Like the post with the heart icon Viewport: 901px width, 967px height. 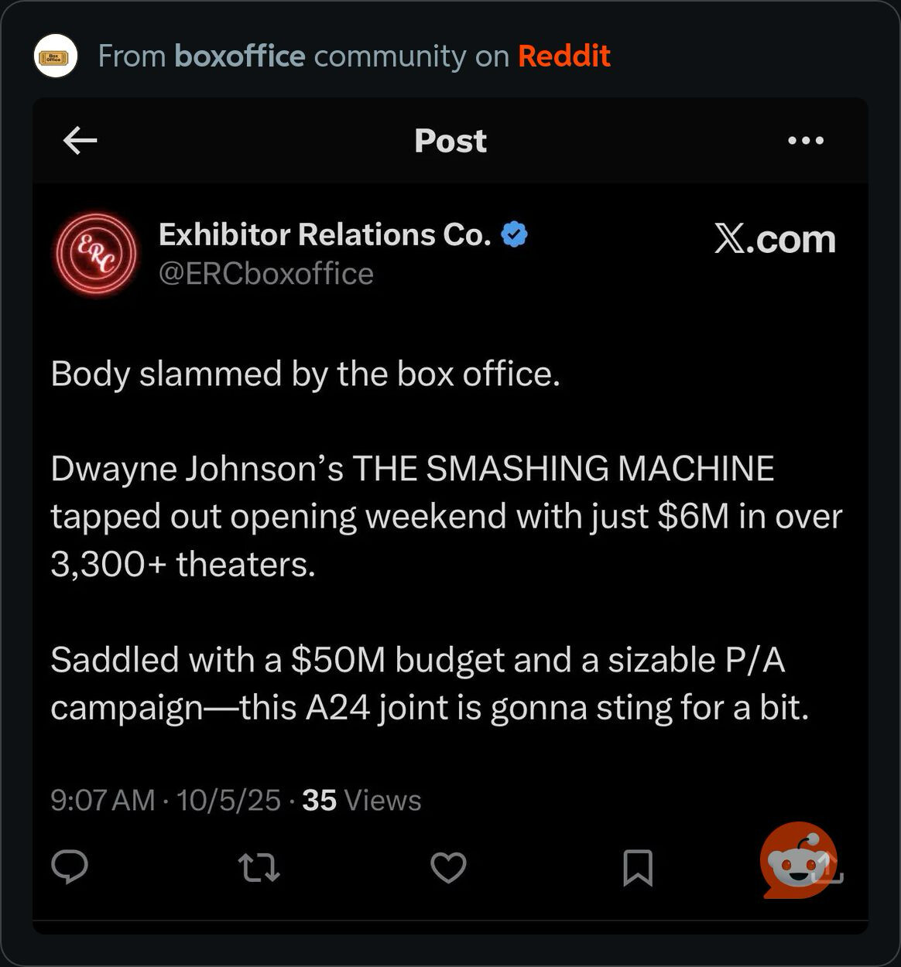(x=448, y=867)
